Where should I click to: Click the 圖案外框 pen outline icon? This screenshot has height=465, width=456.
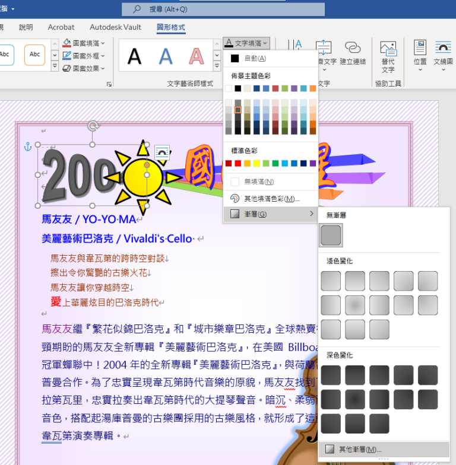(66, 56)
